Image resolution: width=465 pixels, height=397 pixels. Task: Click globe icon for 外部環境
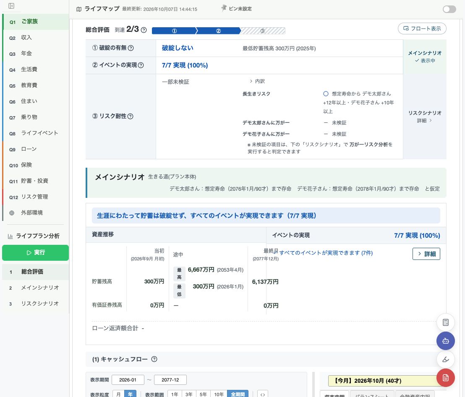[12, 213]
